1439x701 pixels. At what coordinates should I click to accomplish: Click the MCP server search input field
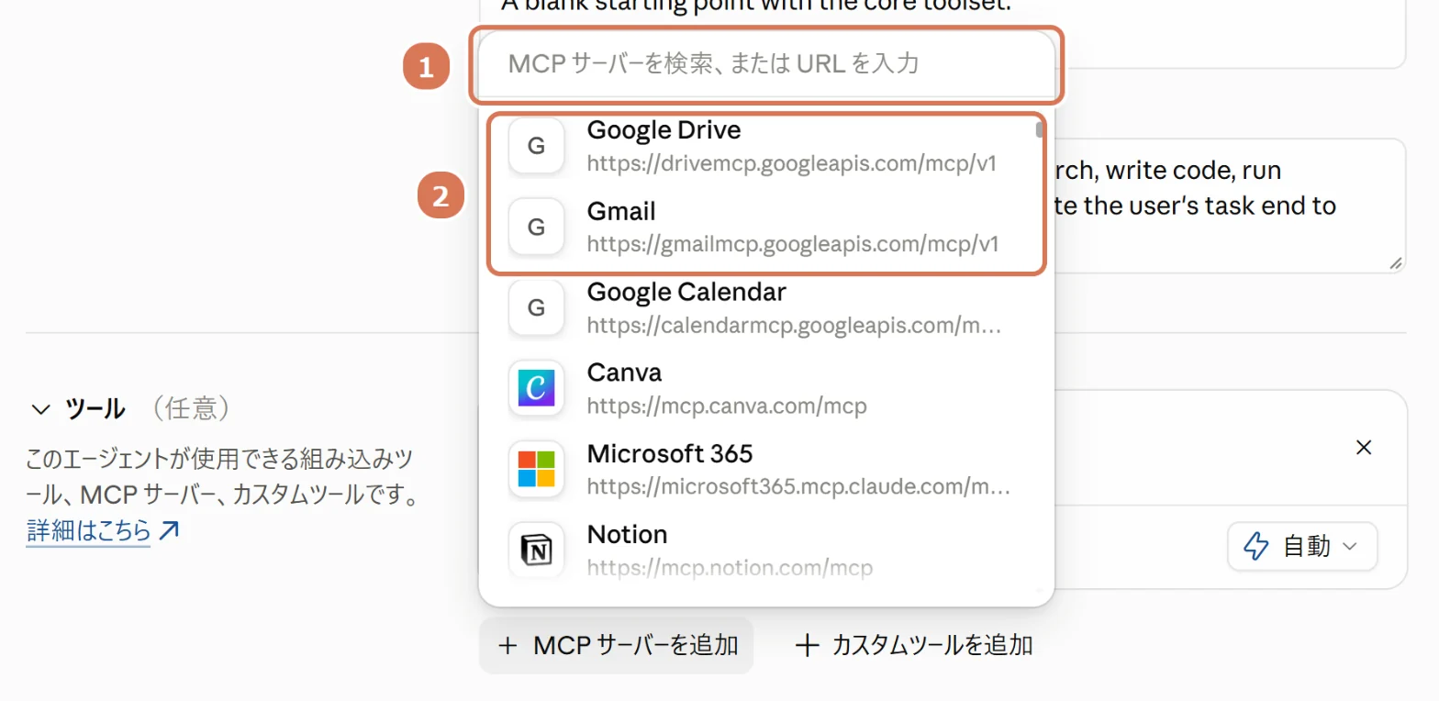(766, 64)
